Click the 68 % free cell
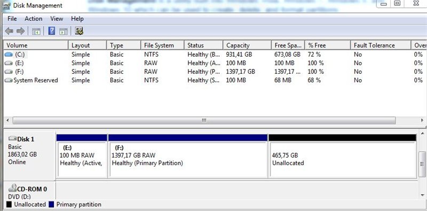Image resolution: width=427 pixels, height=211 pixels. [x=314, y=81]
